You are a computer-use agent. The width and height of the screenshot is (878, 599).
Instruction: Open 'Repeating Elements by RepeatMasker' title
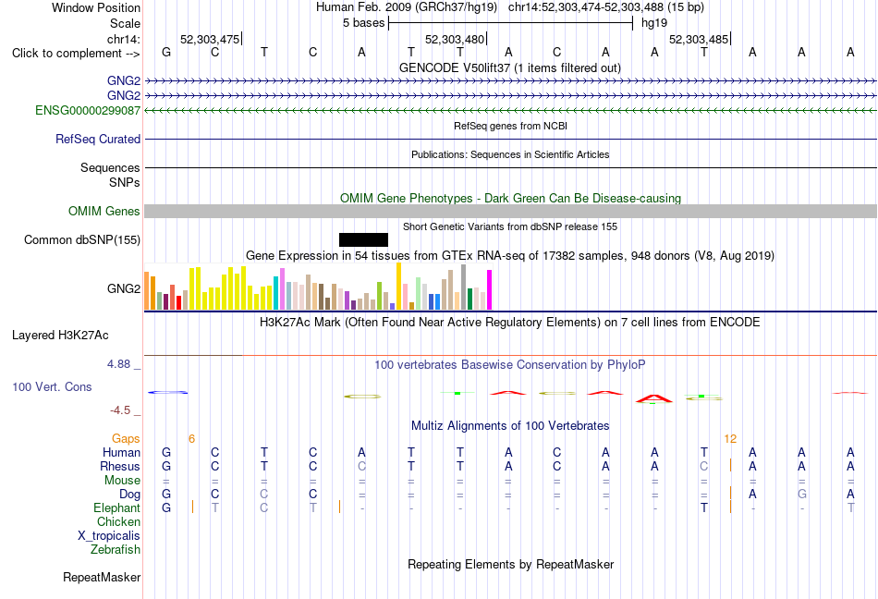click(511, 564)
